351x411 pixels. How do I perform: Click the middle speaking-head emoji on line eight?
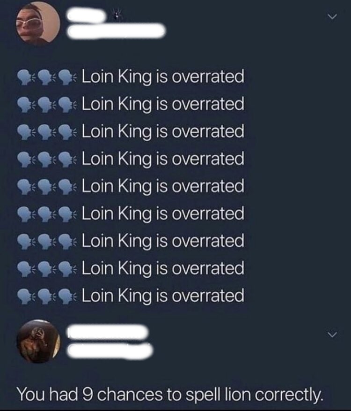[45, 269]
